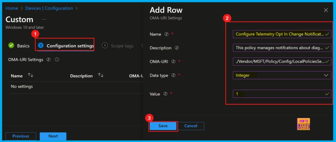Image resolution: width=336 pixels, height=142 pixels.
Task: Edit the Description input field
Action: click(x=282, y=48)
